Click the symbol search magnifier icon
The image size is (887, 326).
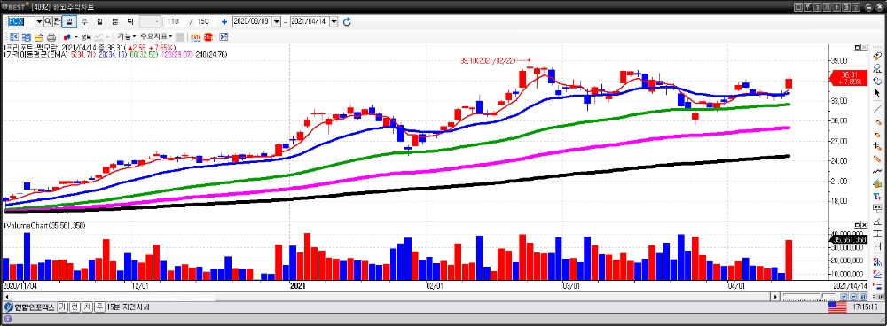(x=48, y=21)
